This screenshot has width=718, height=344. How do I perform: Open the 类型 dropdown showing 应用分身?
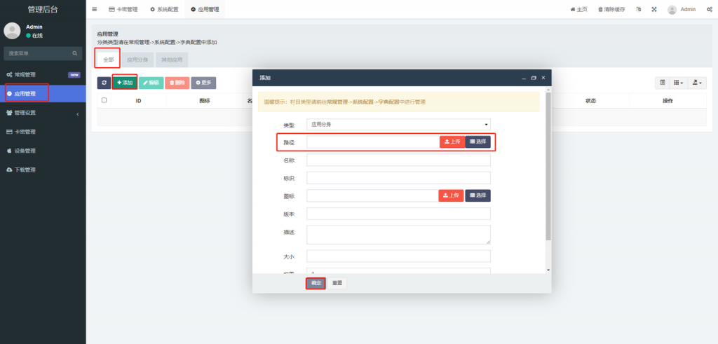[398, 124]
